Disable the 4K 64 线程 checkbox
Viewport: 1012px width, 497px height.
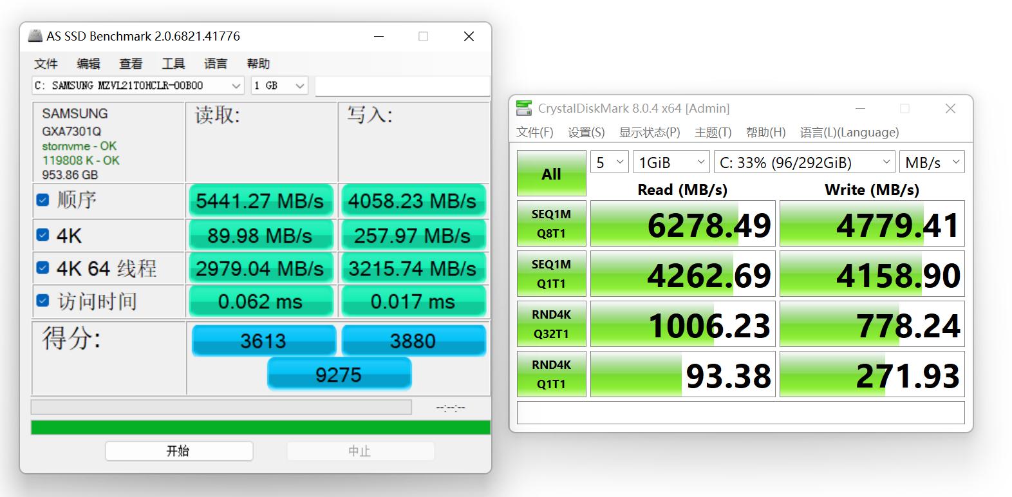pos(43,268)
